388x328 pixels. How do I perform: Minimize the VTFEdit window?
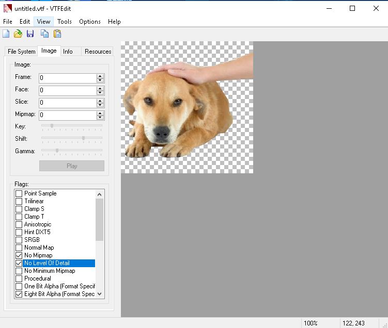[x=329, y=8]
